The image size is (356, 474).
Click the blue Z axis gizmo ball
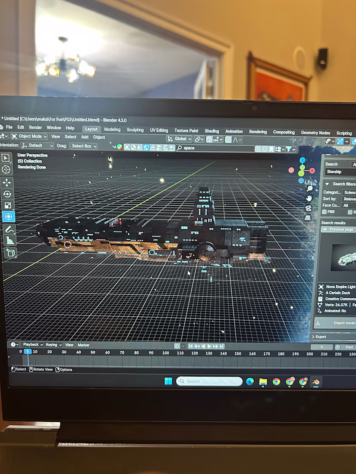[302, 160]
